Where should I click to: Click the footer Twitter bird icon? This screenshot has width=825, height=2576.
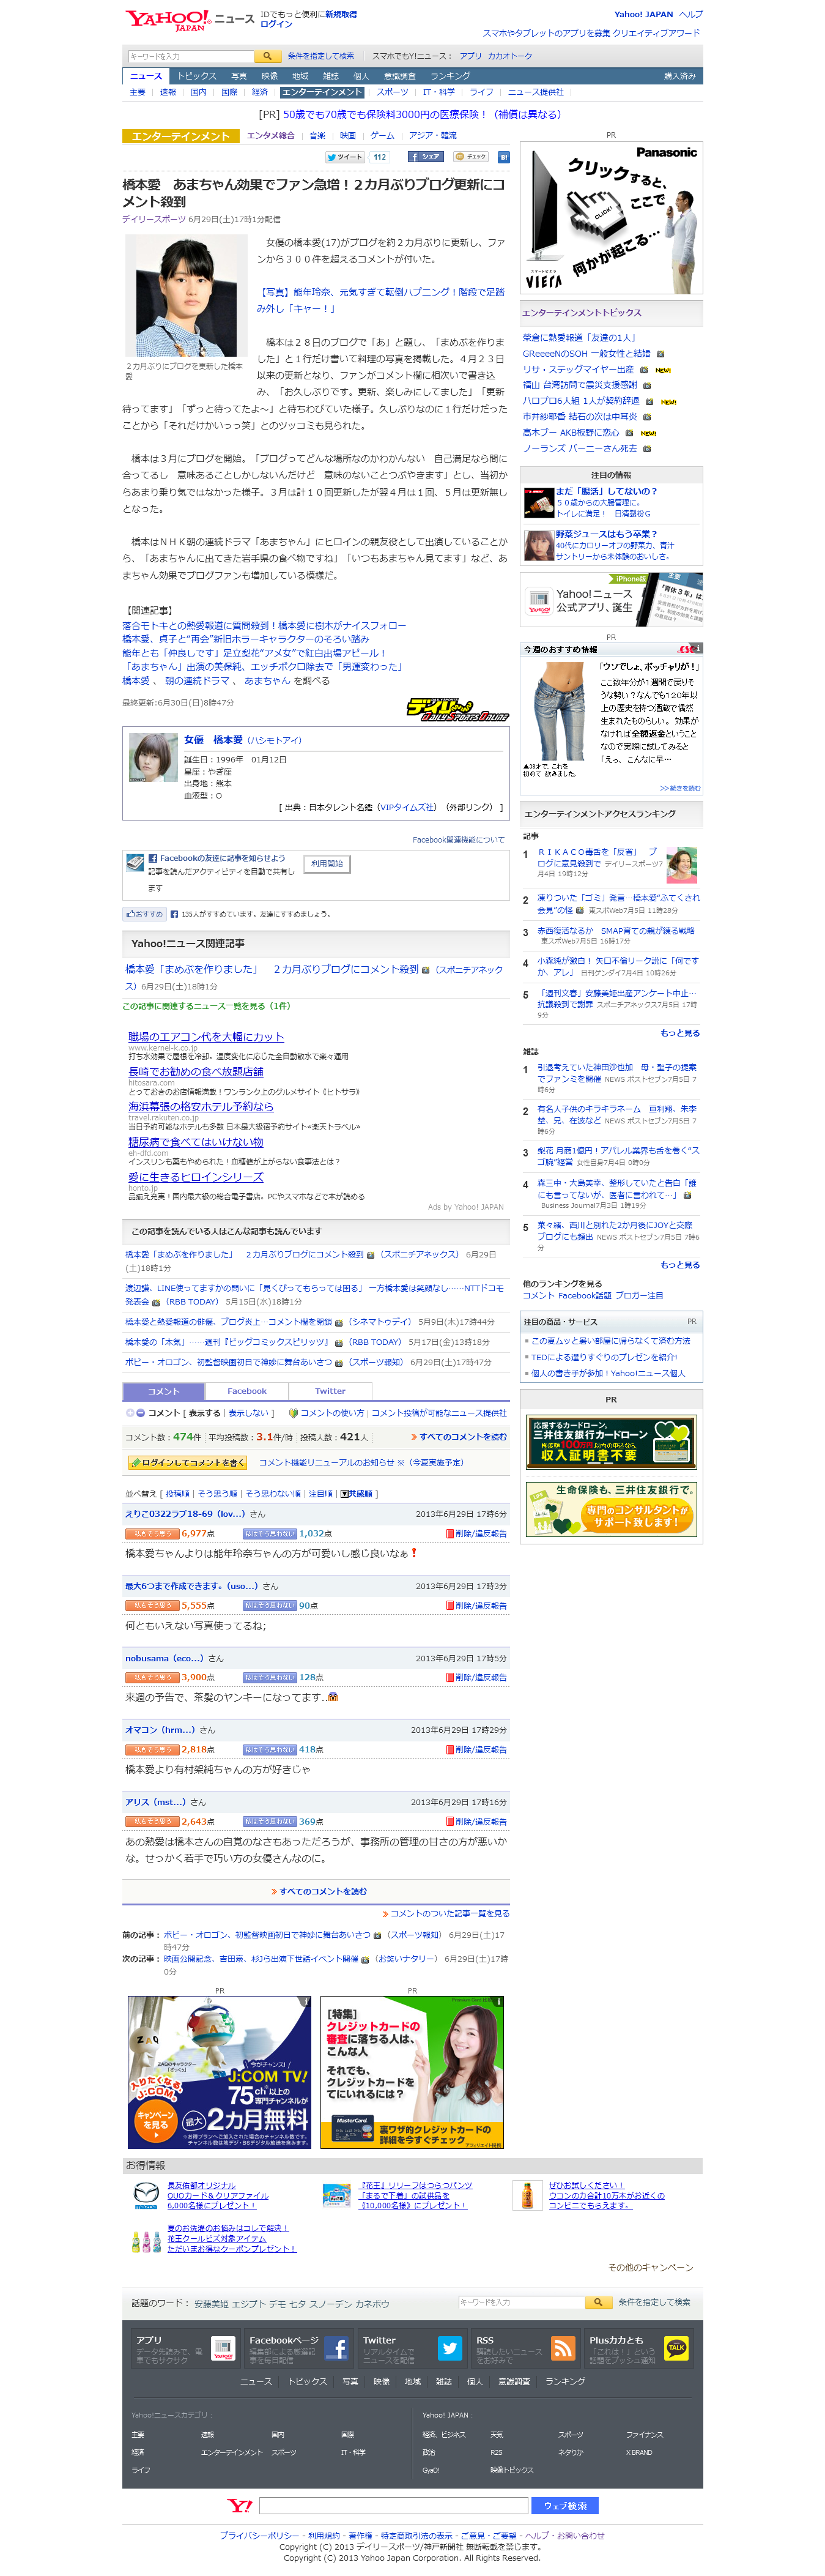pyautogui.click(x=449, y=2347)
